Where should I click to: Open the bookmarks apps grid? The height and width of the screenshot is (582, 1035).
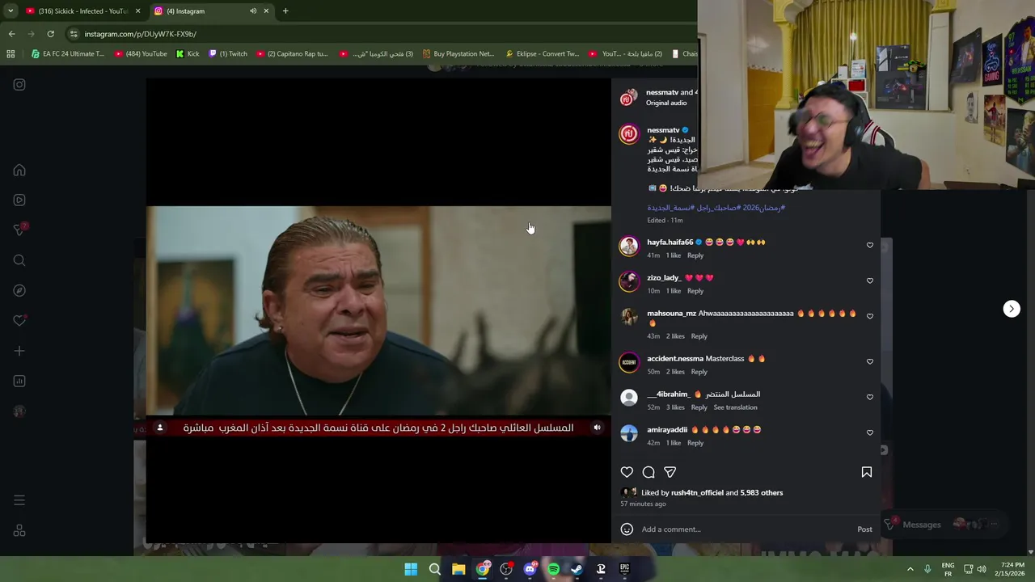(11, 54)
